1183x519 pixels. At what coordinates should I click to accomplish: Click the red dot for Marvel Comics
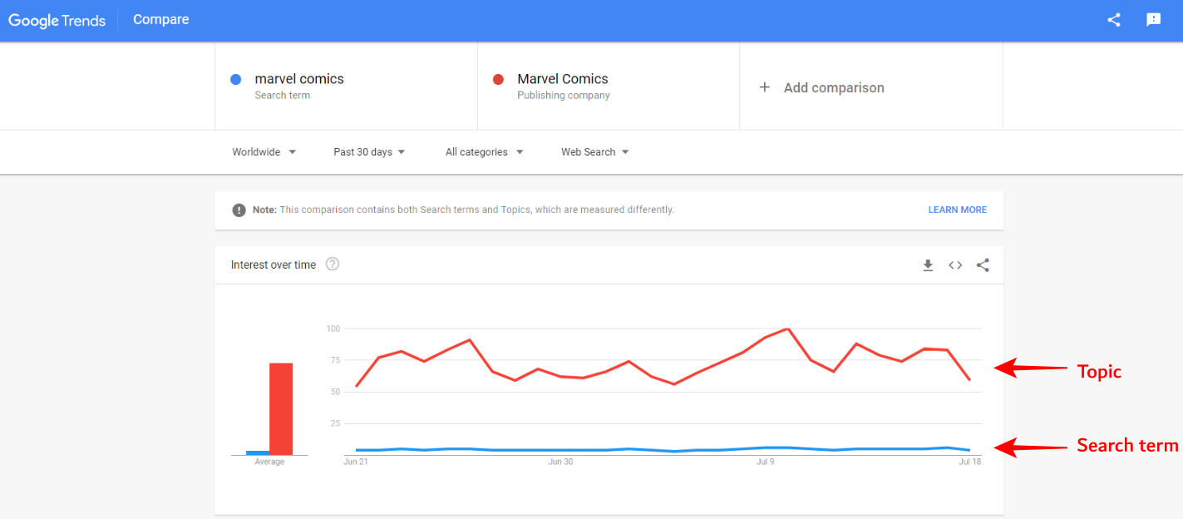[499, 79]
